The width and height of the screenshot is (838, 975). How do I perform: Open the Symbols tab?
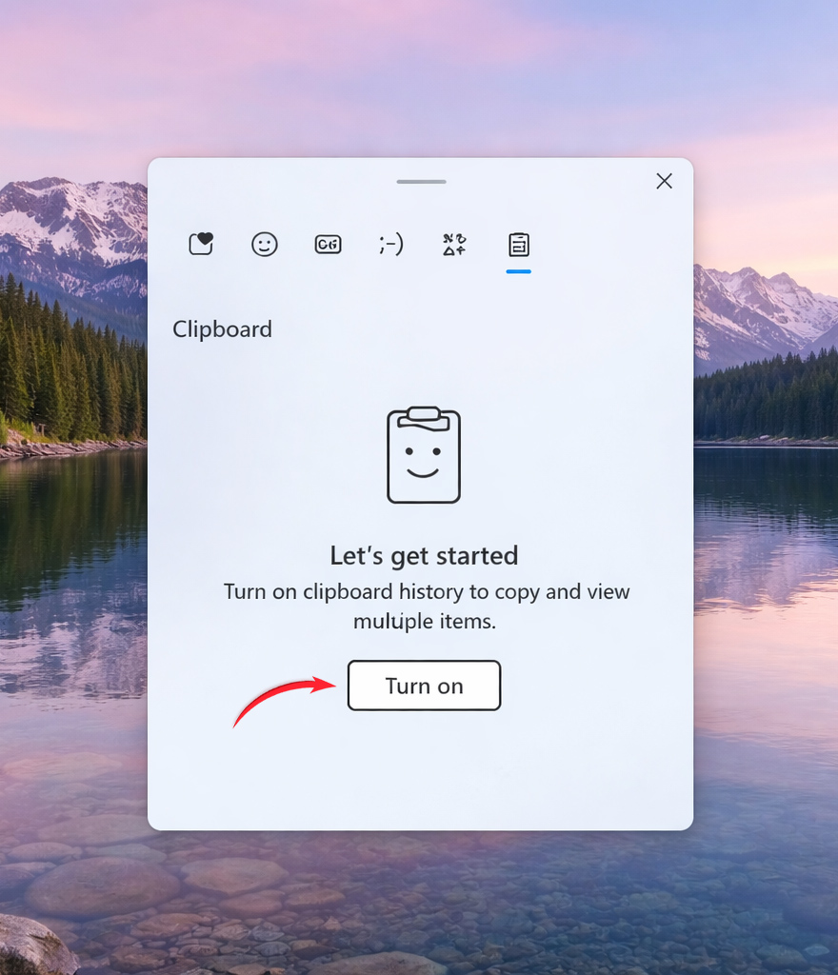(x=454, y=245)
